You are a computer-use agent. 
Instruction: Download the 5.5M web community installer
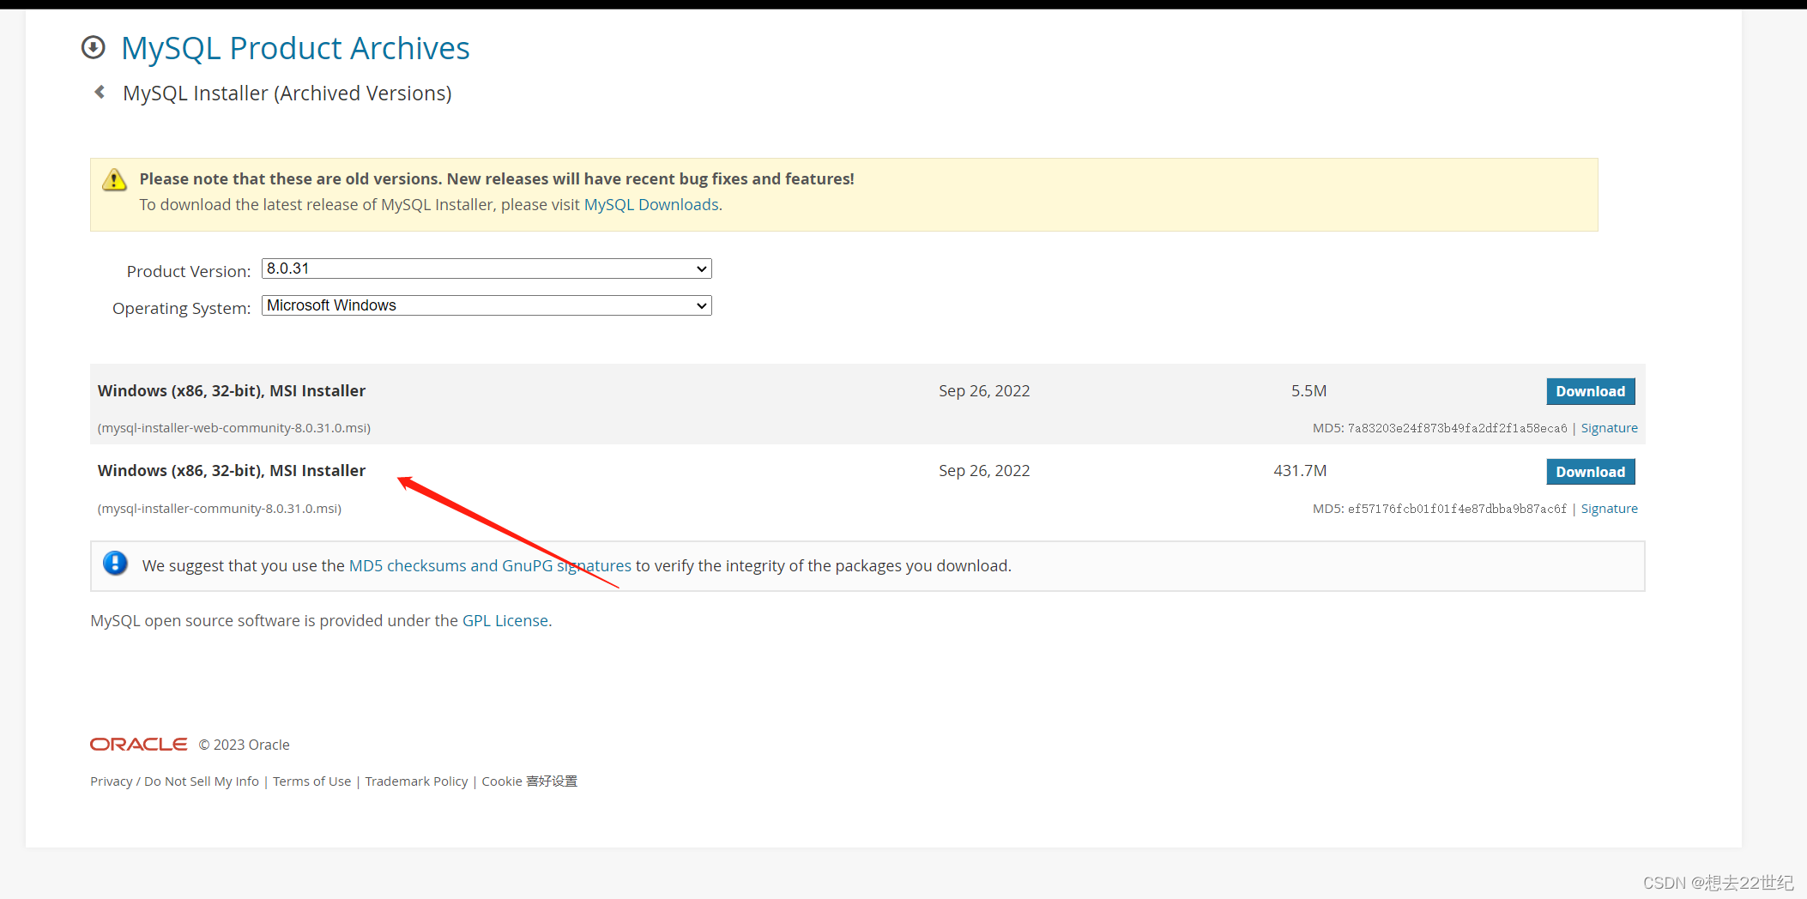coord(1590,391)
